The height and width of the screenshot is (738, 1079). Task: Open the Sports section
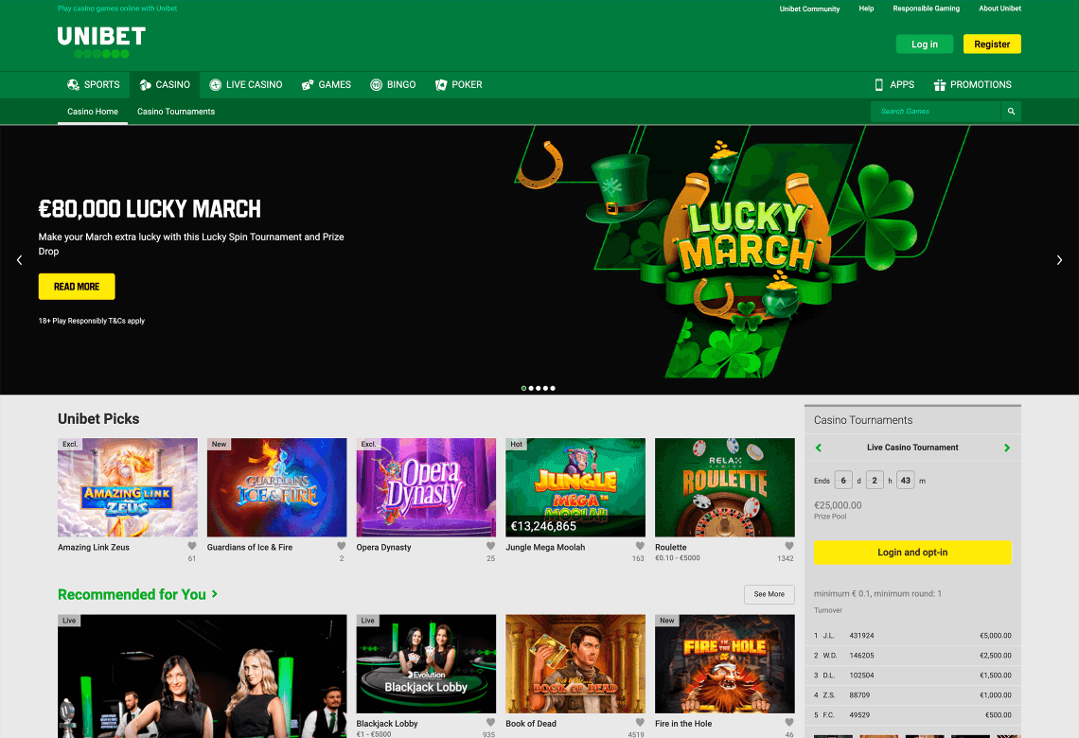pos(94,84)
